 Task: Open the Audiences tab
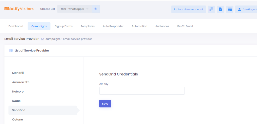[x=162, y=26]
